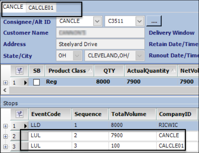Expand the CALCLE01 LUL stop row
Viewport: 199px width, 153px height.
point(6,146)
